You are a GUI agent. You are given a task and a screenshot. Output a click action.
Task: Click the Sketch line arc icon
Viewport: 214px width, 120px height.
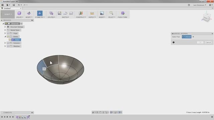[x=66, y=13]
